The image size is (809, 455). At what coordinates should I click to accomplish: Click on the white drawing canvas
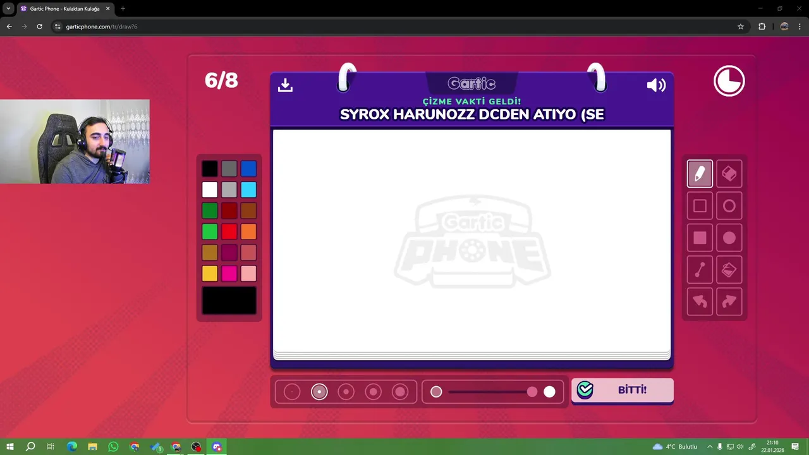[471, 240]
